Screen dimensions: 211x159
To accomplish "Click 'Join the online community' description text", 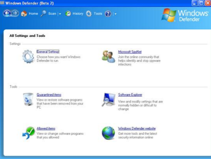I will coord(139,61).
